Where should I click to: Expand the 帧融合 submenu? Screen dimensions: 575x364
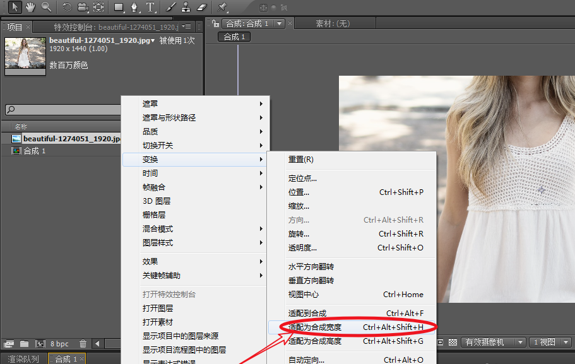point(196,187)
